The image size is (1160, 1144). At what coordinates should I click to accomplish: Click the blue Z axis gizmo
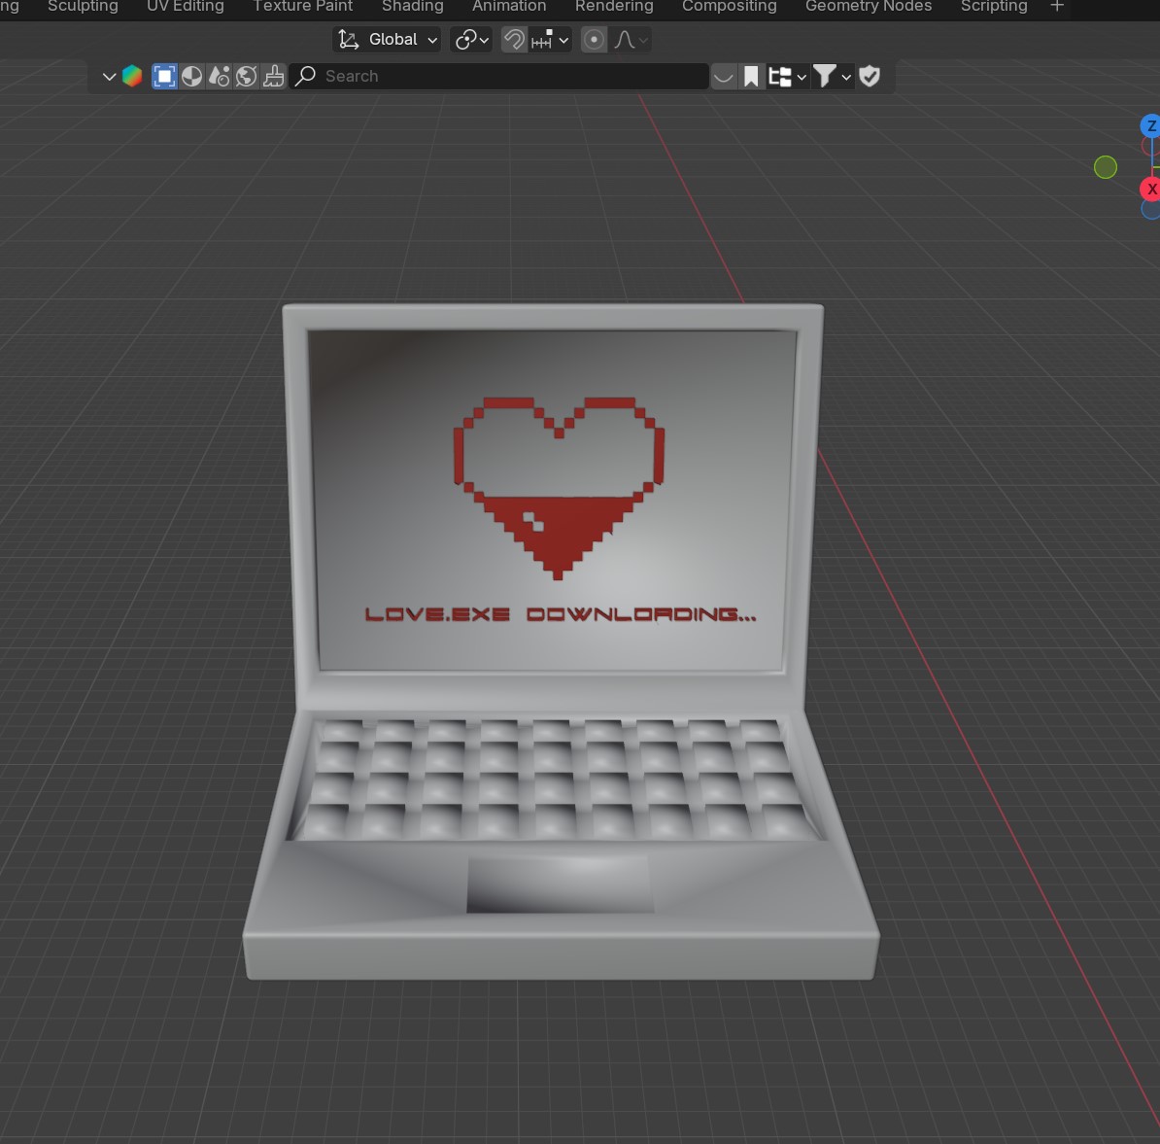(1150, 125)
